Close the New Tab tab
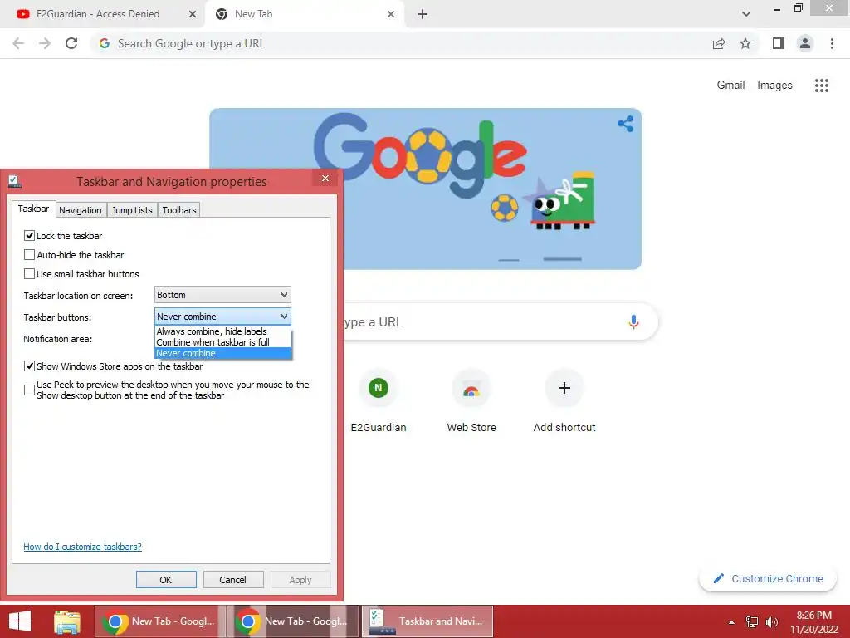Viewport: 850px width, 638px height. (x=391, y=14)
